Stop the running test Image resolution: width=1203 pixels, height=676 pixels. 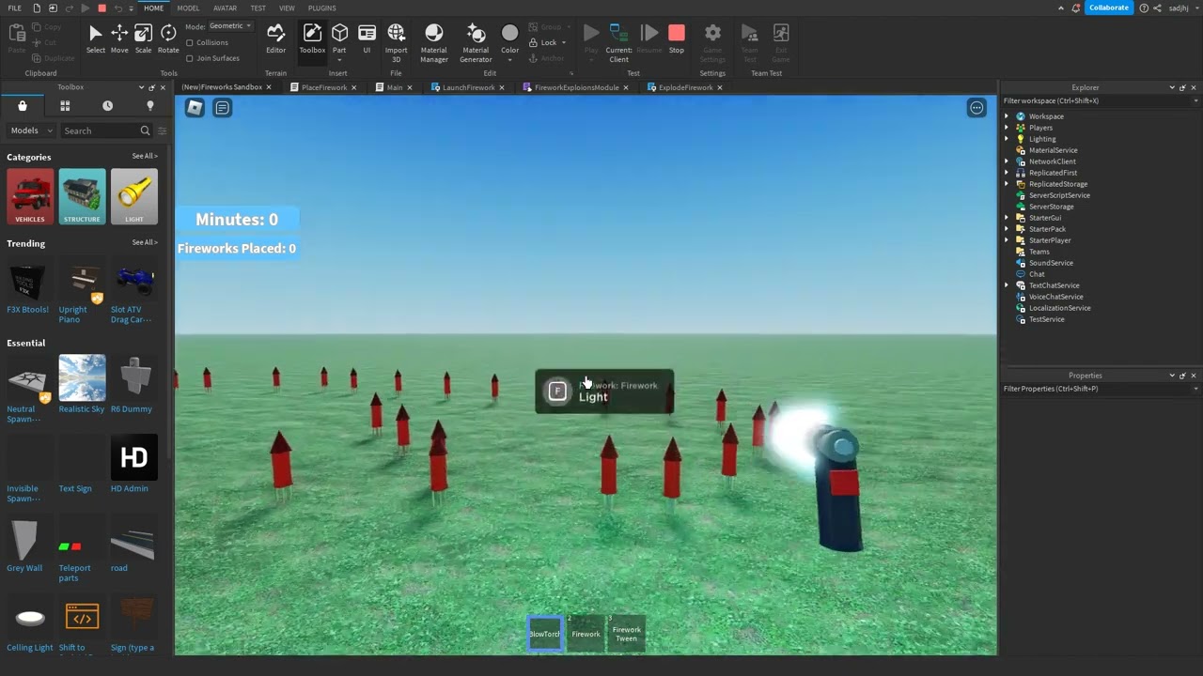coord(677,39)
